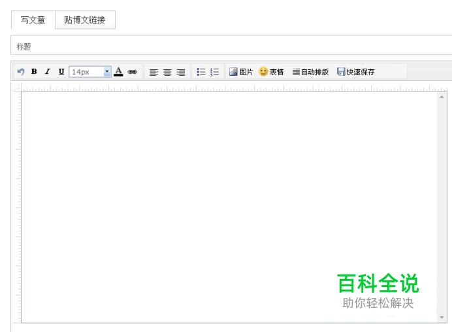The image size is (452, 332).
Task: Click inside the article editor body
Action: click(229, 207)
